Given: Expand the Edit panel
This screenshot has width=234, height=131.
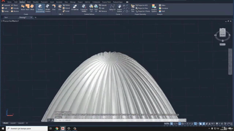Looking at the screenshot, I should pyautogui.click(x=61, y=14).
